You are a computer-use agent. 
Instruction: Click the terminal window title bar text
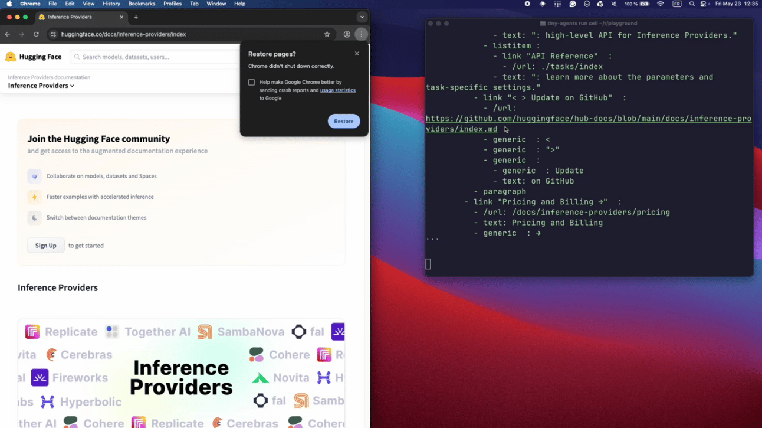pyautogui.click(x=592, y=24)
